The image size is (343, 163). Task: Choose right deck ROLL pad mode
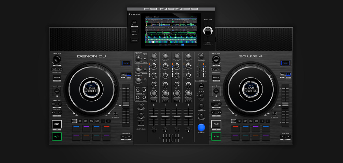coord(251,121)
